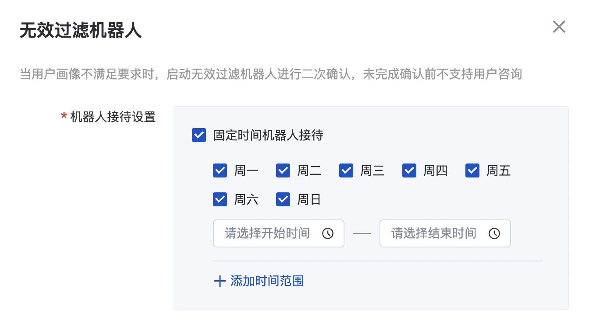Click the 添加时间范围 link text
The width and height of the screenshot is (589, 320).
(x=267, y=281)
